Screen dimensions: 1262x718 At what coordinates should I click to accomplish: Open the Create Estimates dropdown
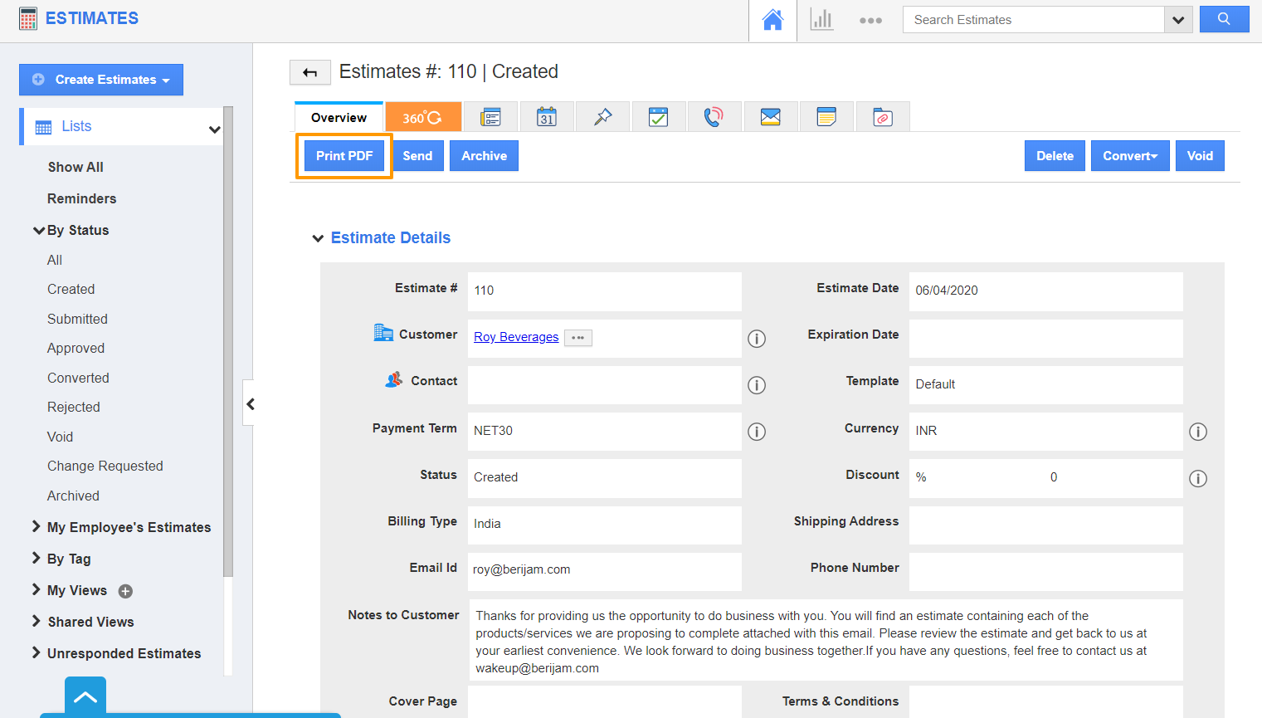[x=101, y=80]
